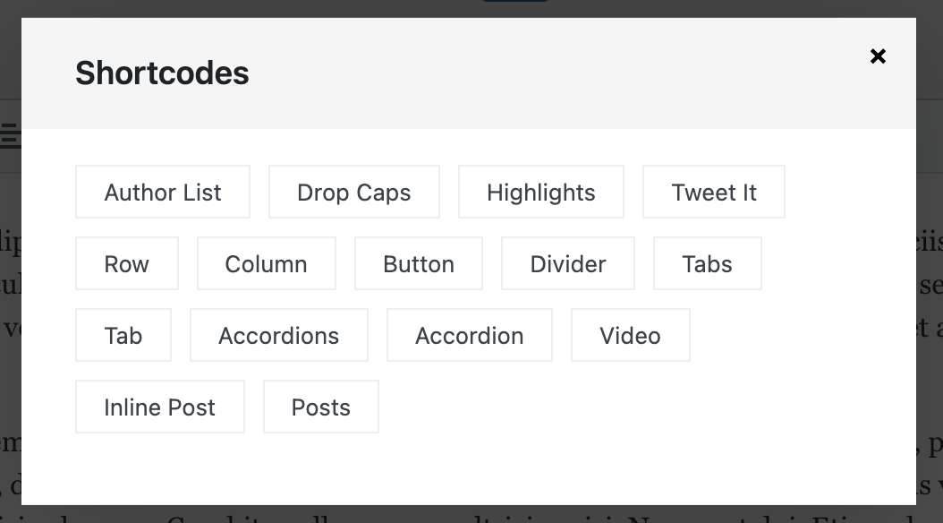Click the Shortcodes dialog title

tap(162, 73)
